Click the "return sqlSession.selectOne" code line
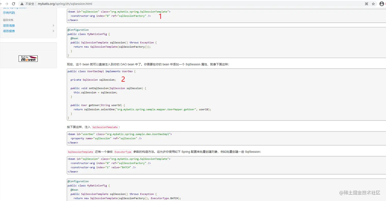Screen dimensions: 386x201 coord(143,109)
